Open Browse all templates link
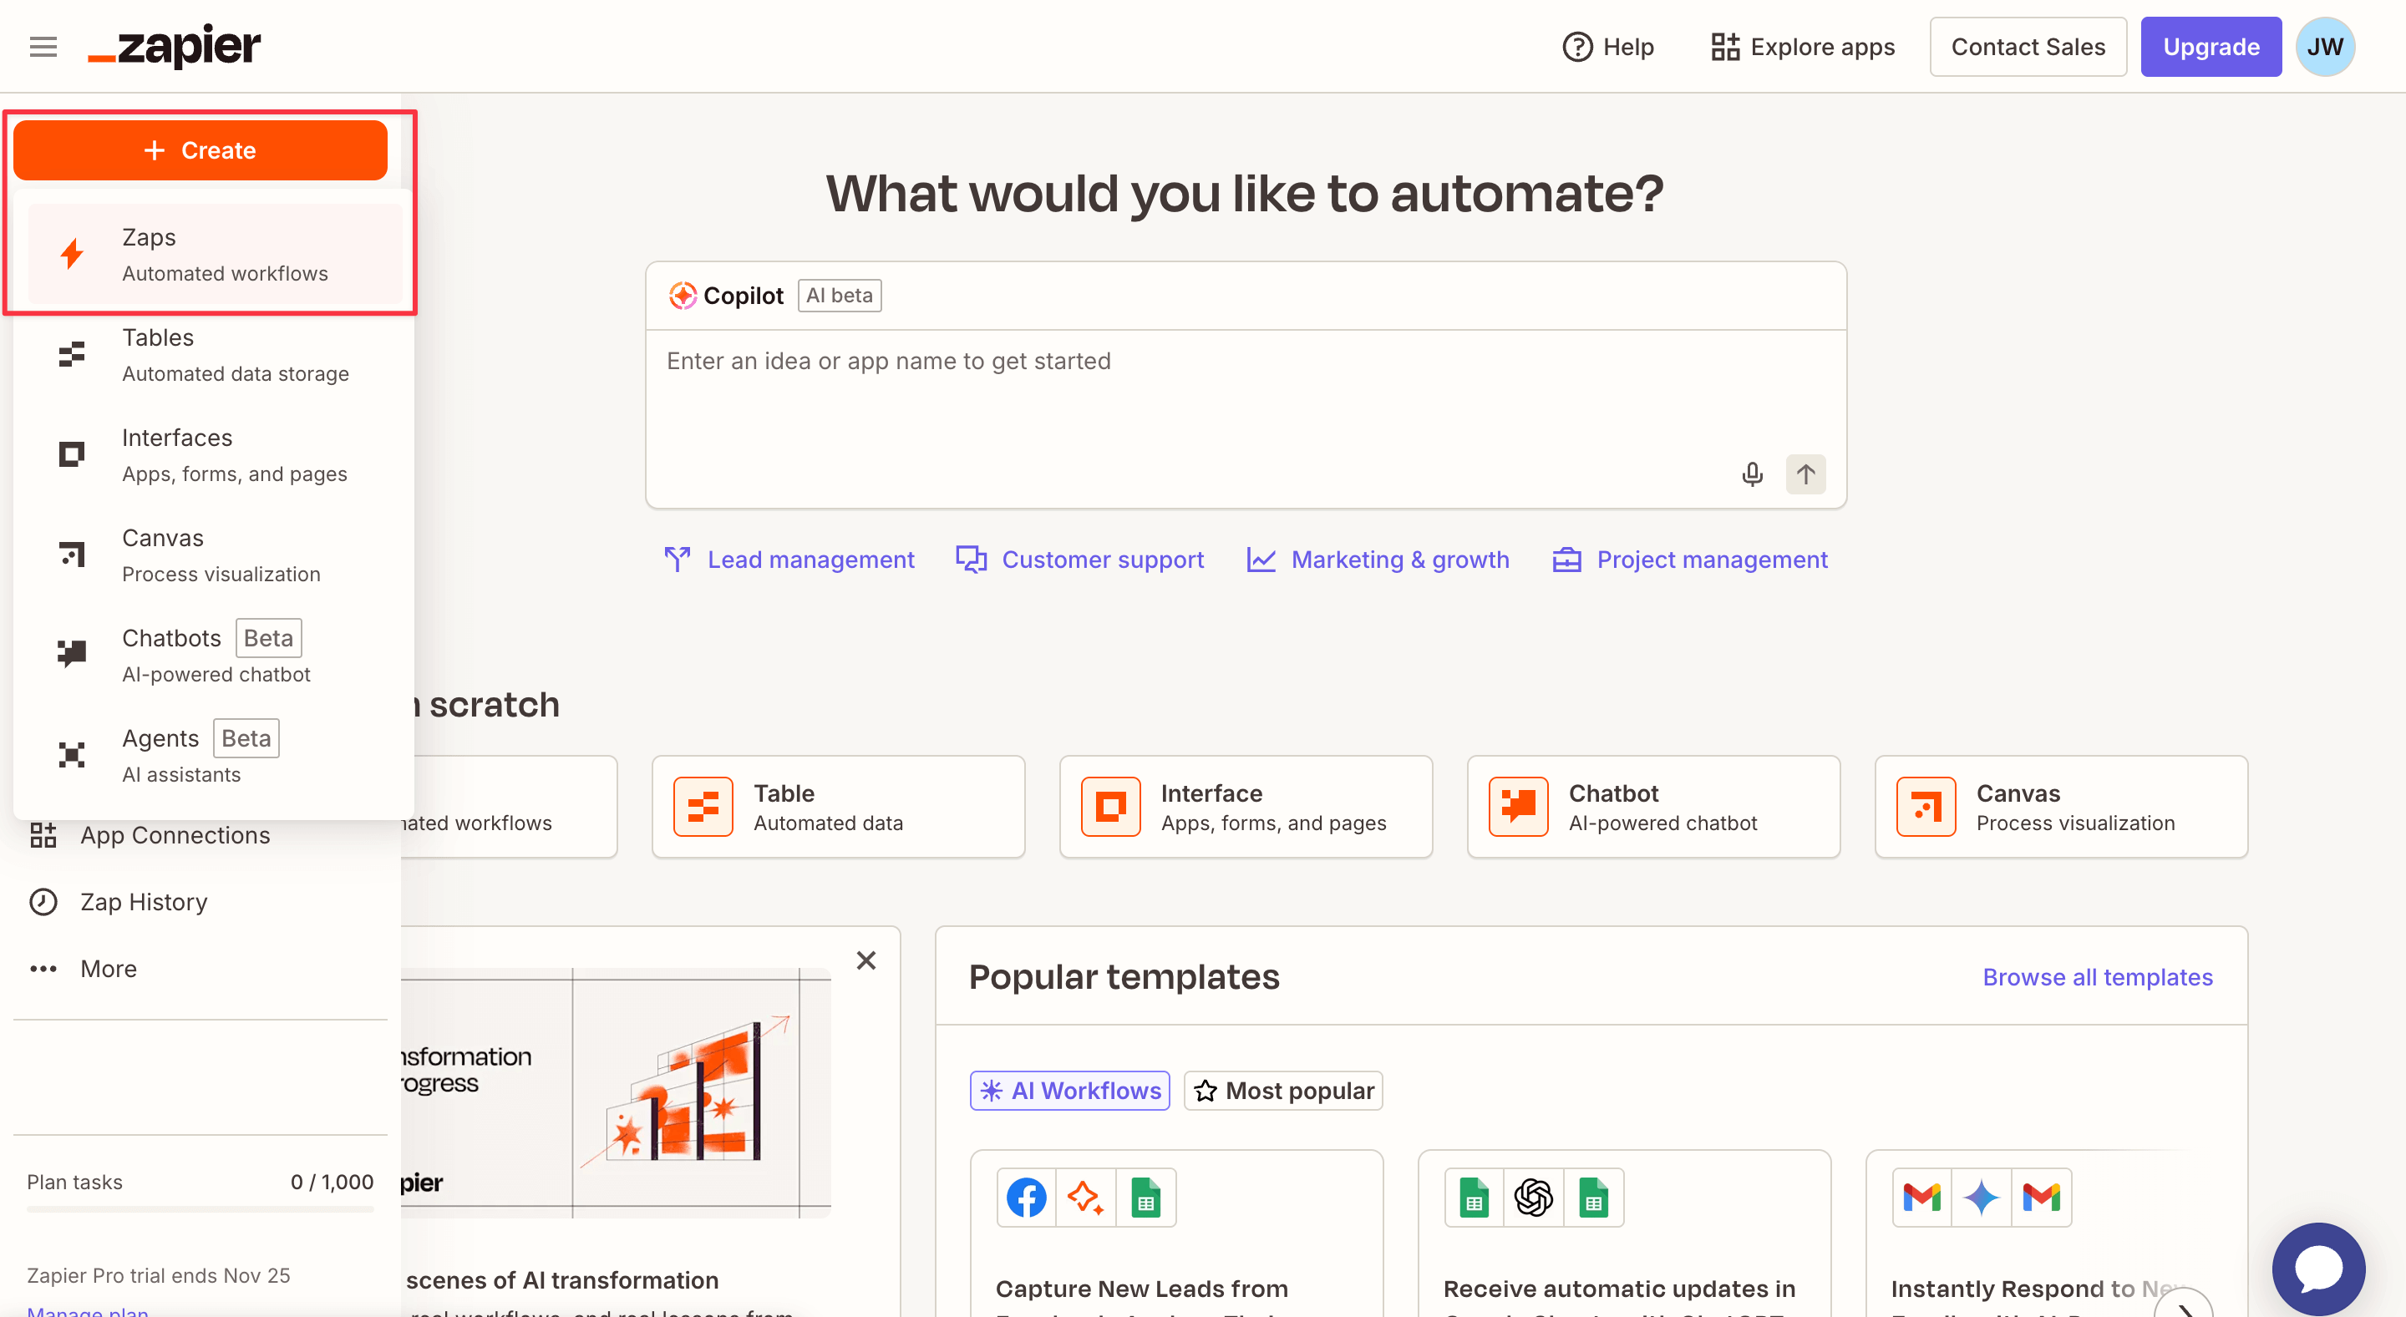The width and height of the screenshot is (2406, 1317). [x=2097, y=977]
